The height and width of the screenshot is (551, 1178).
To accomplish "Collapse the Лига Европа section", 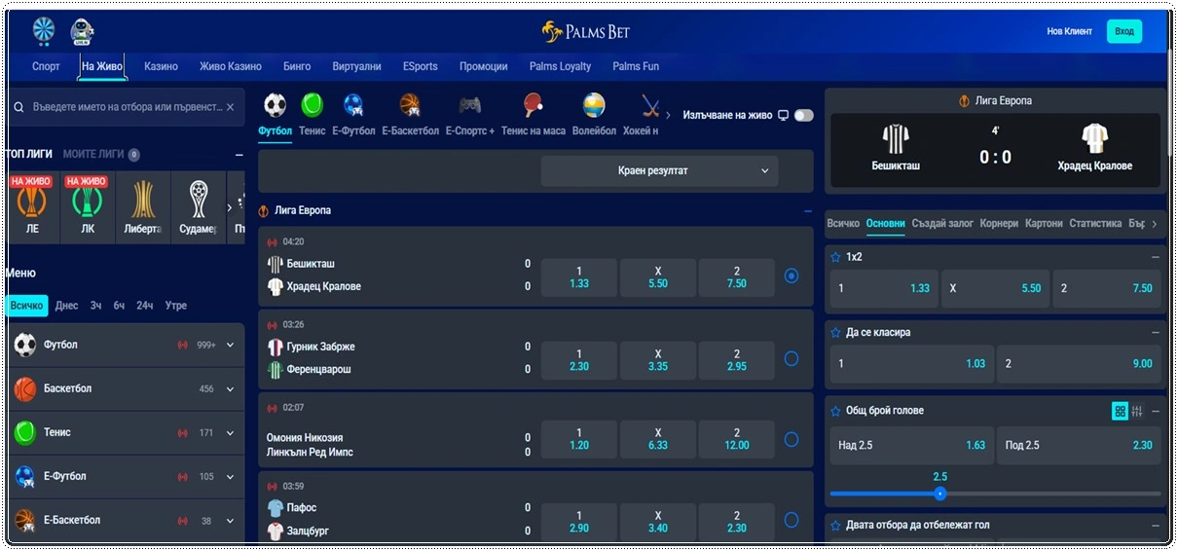I will 807,210.
